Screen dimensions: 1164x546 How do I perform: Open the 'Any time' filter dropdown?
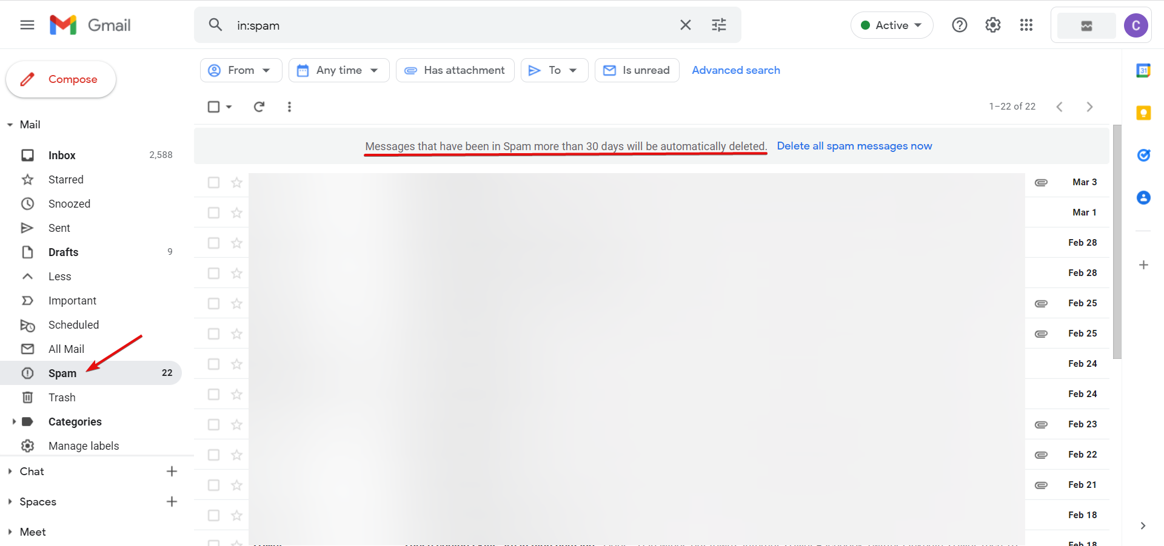pyautogui.click(x=338, y=70)
